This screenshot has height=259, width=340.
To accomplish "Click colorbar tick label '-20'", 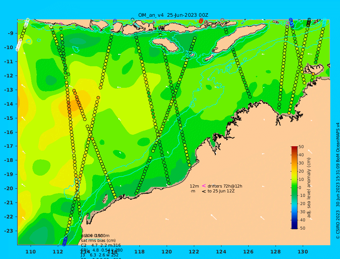I will click(302, 204).
